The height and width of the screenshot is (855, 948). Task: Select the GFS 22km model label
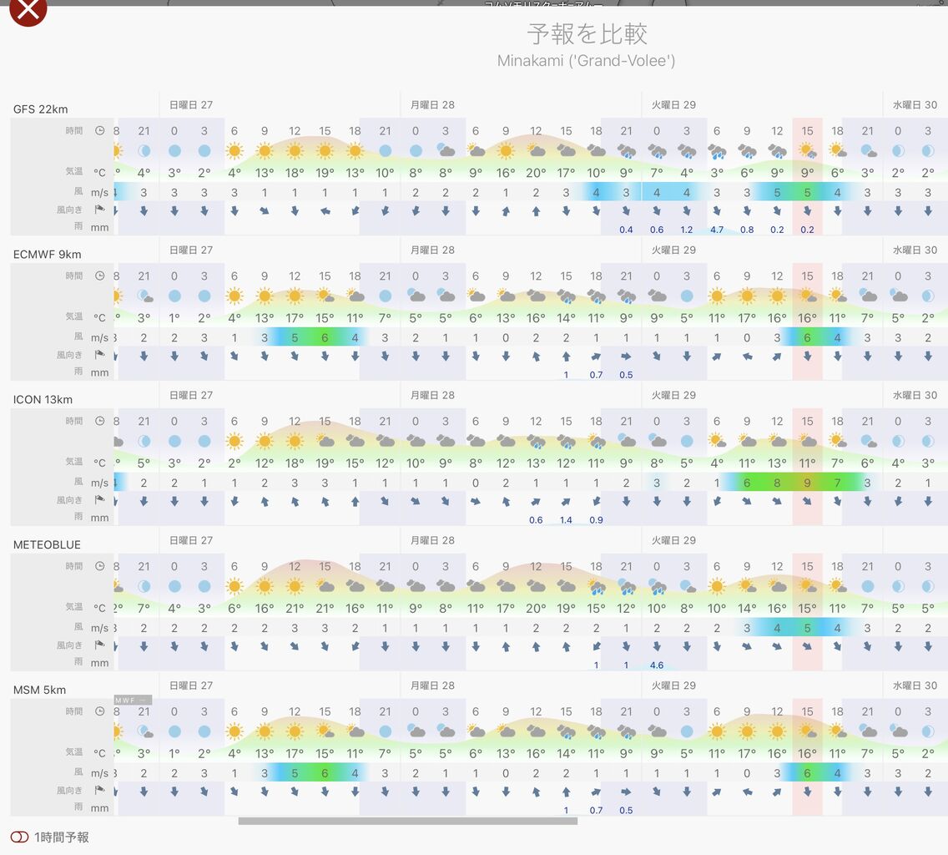(x=41, y=109)
